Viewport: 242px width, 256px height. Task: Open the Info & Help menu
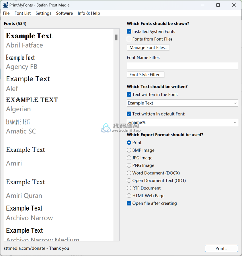point(89,13)
